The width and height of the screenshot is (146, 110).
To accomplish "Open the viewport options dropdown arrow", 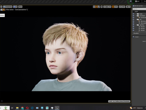I will pyautogui.click(x=1, y=7).
